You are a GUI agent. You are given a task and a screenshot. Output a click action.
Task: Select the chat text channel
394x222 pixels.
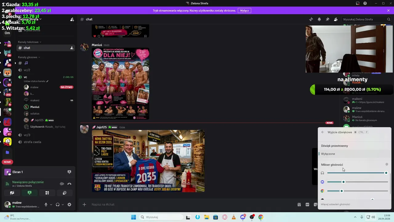point(46,48)
